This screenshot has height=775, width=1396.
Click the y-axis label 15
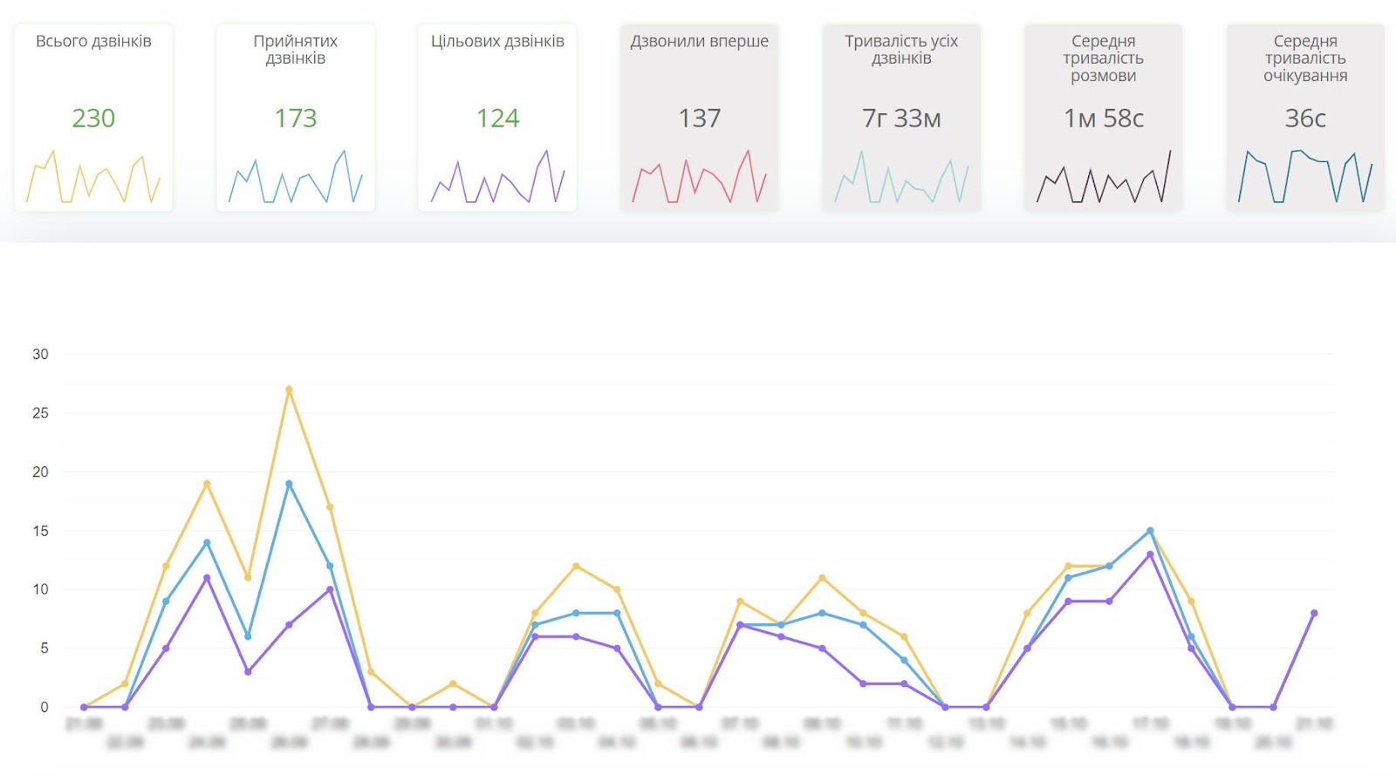point(40,531)
